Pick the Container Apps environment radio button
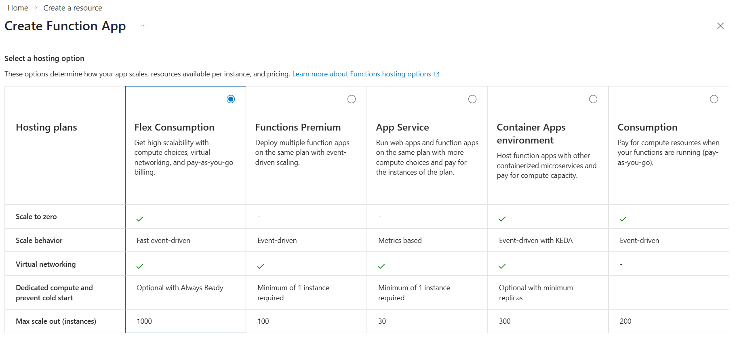The height and width of the screenshot is (348, 735). coord(593,99)
